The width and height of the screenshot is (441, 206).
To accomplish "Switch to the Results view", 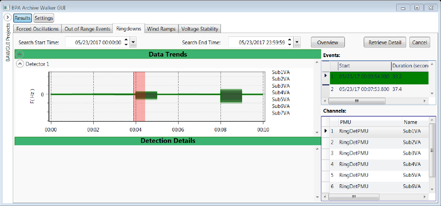I will [x=23, y=18].
